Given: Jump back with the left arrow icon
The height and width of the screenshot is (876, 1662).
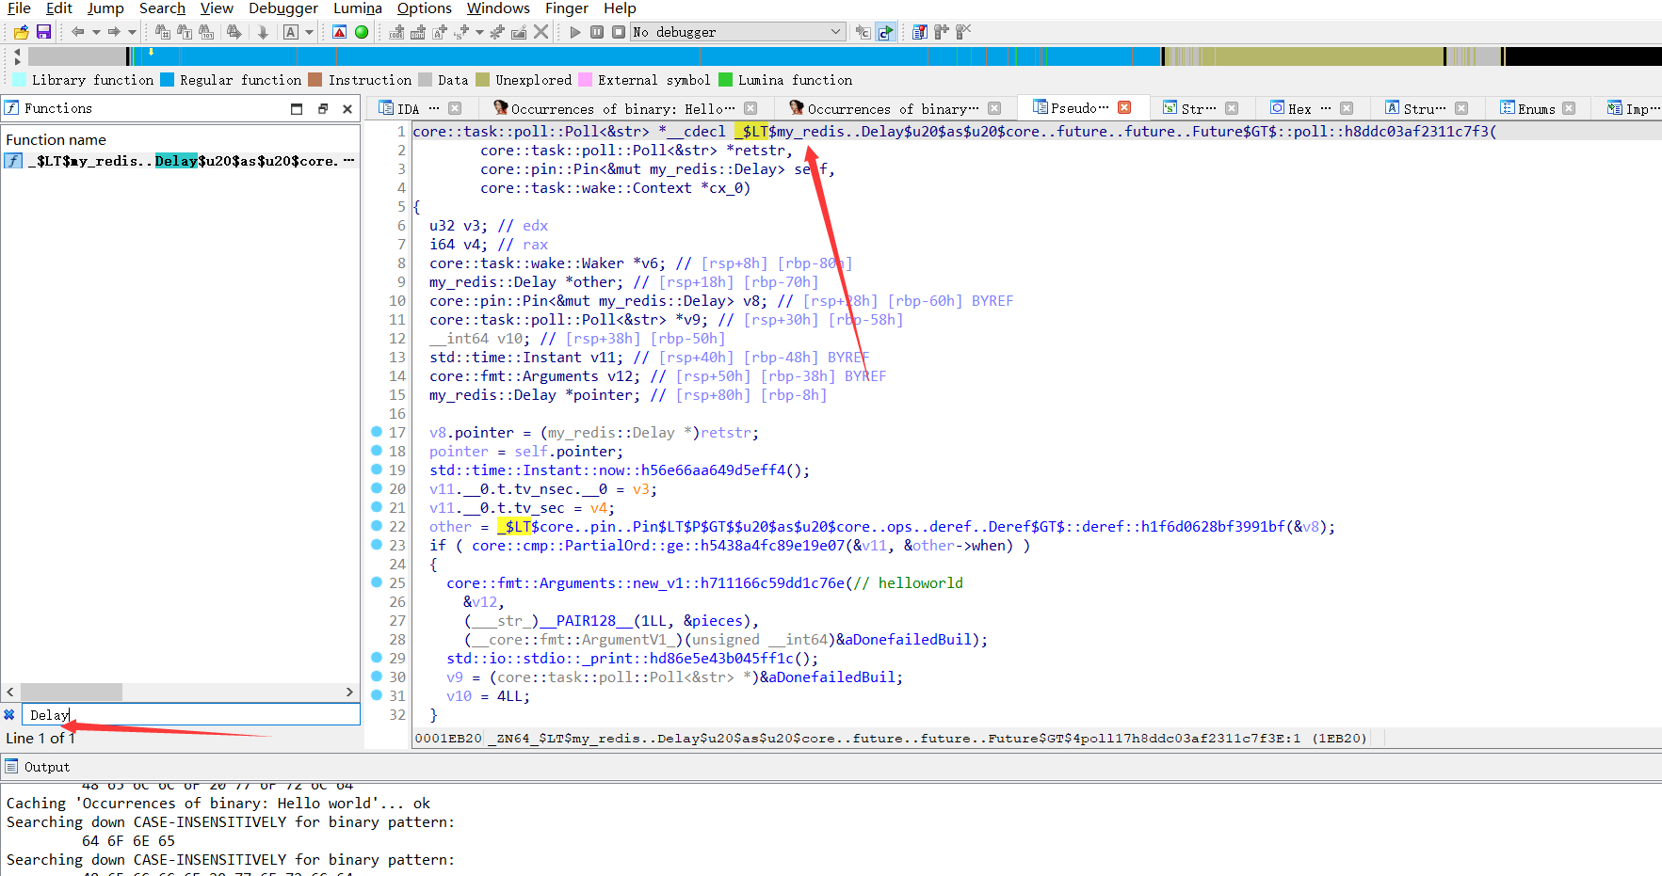Looking at the screenshot, I should click(77, 32).
